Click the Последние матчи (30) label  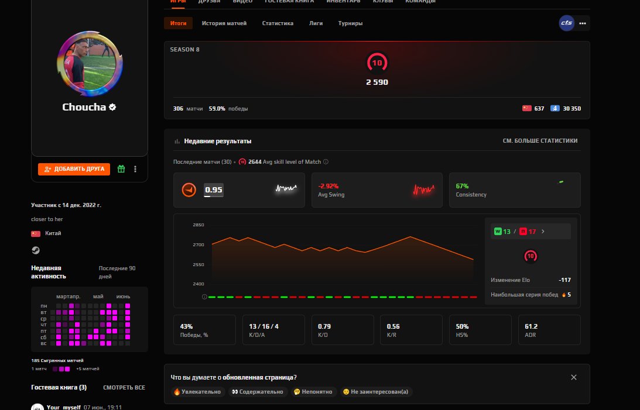point(203,162)
